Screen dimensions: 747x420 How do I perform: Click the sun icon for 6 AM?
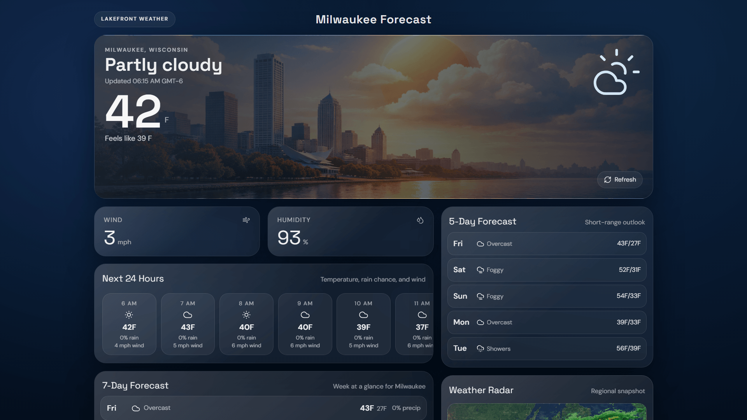(129, 315)
